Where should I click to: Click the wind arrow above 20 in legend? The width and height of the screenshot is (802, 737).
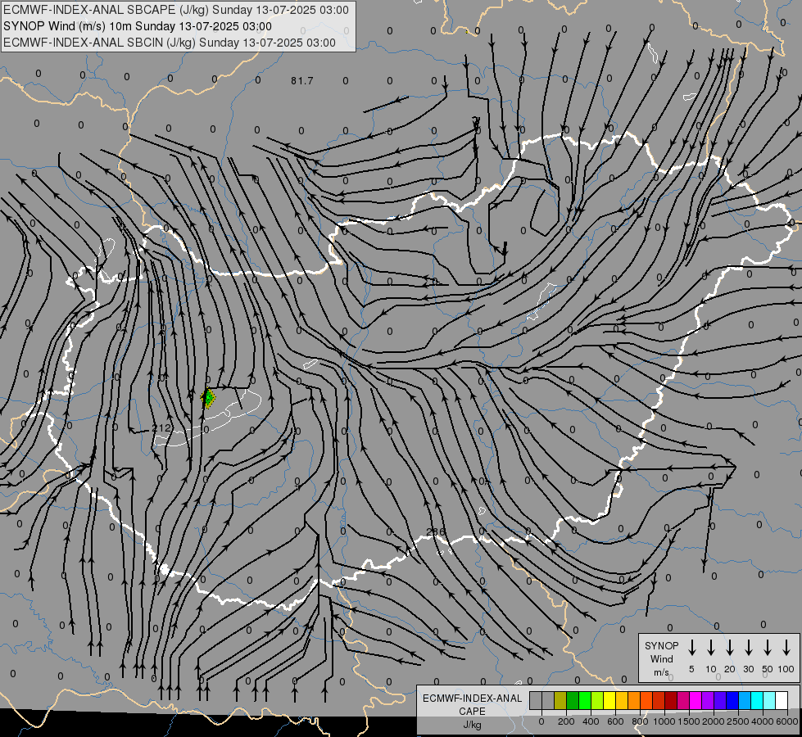tap(730, 648)
